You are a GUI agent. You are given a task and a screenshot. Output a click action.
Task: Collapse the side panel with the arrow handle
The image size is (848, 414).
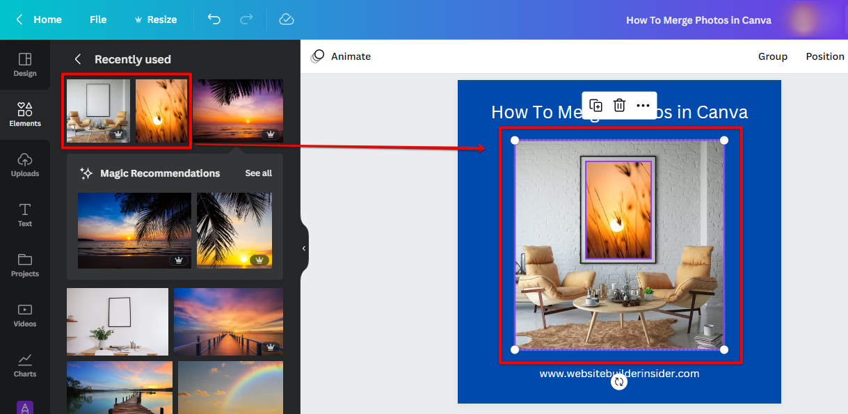[x=304, y=248]
